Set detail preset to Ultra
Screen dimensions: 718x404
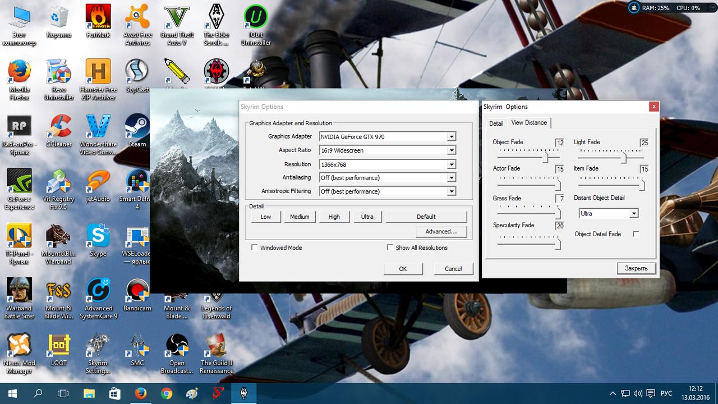(x=367, y=217)
